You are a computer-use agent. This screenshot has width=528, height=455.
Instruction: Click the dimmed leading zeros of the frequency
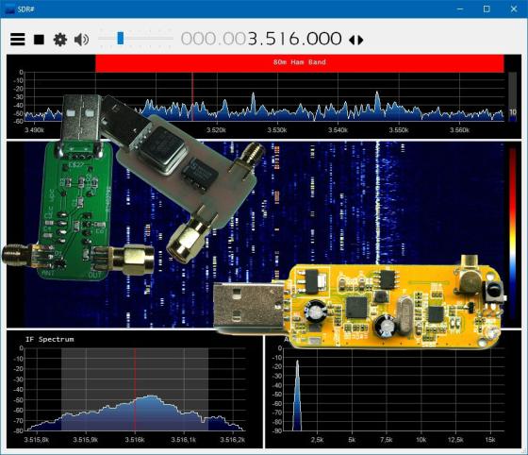point(213,39)
